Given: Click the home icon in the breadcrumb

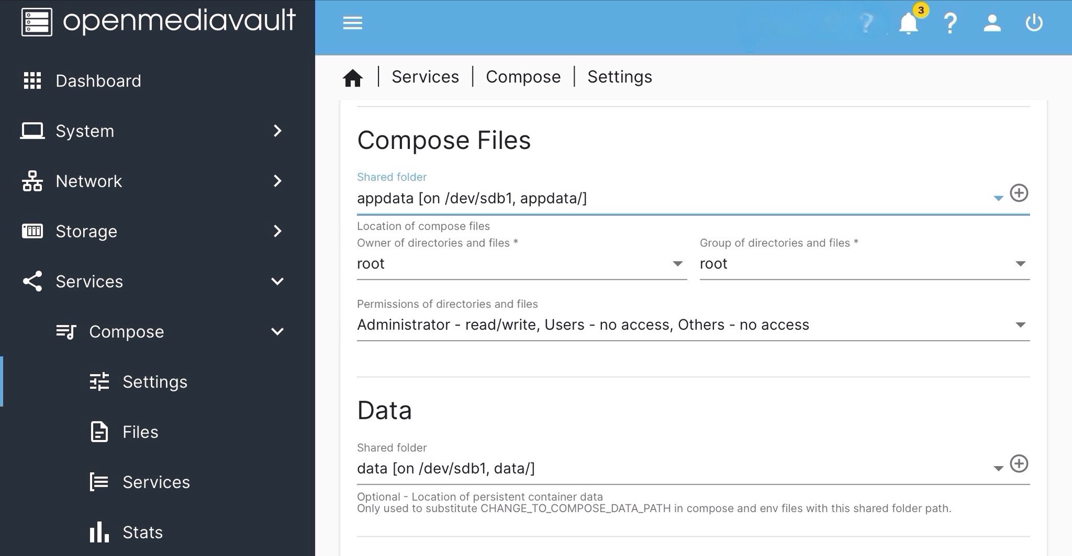Looking at the screenshot, I should point(352,78).
